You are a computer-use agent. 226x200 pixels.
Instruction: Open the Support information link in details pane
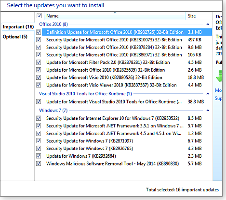click(x=219, y=98)
